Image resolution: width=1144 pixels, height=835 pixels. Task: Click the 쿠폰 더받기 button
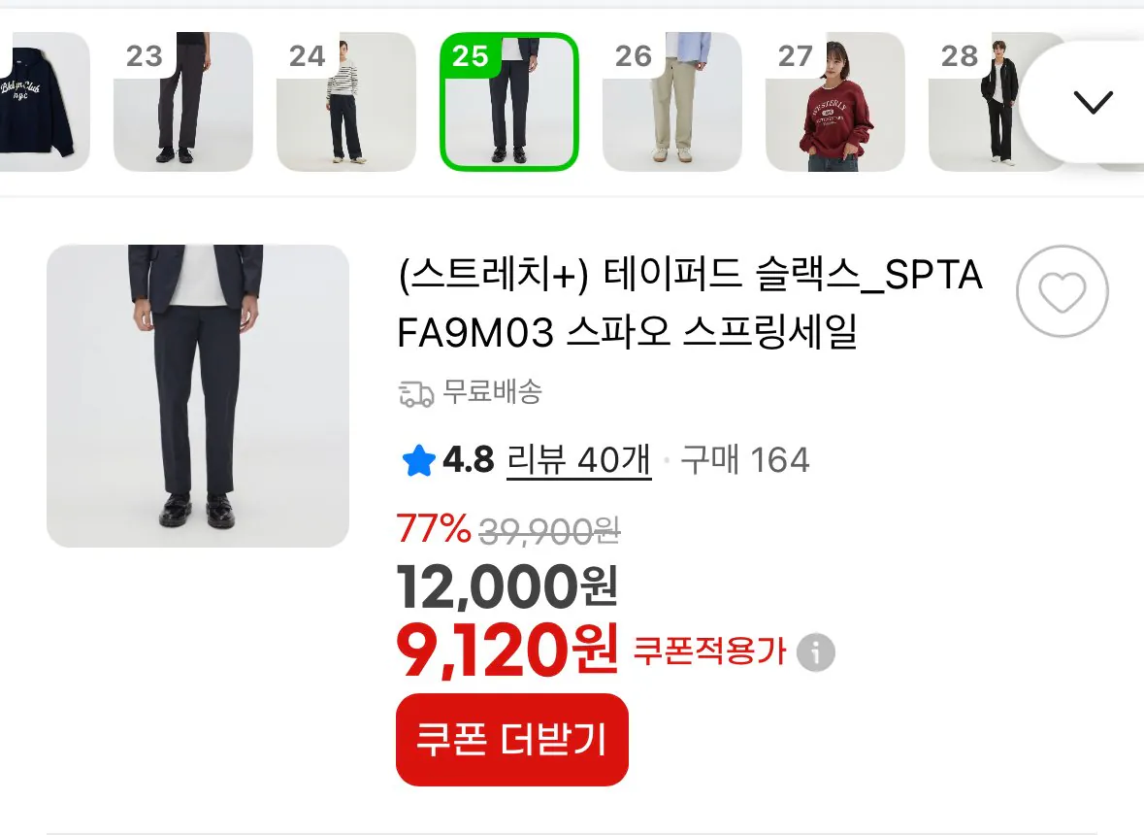512,740
